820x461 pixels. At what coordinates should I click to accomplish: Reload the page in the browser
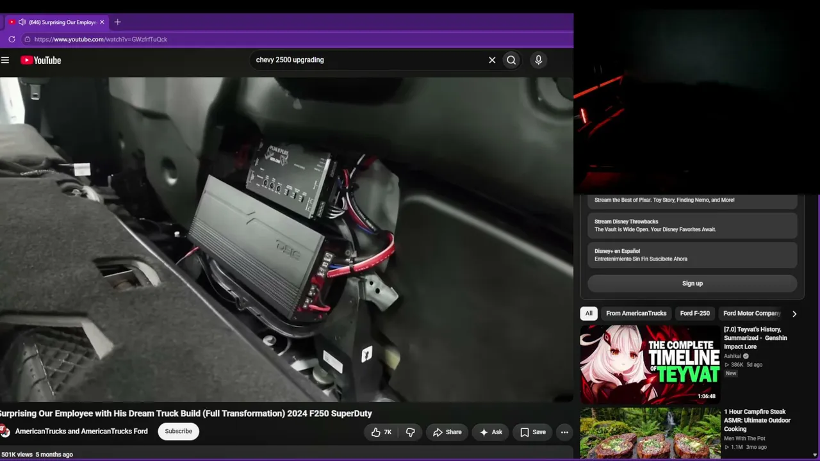12,39
